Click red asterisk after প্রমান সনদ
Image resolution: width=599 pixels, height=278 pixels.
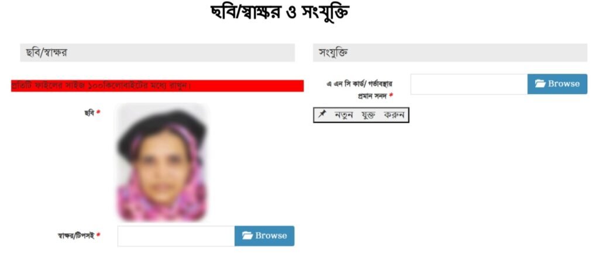(391, 96)
